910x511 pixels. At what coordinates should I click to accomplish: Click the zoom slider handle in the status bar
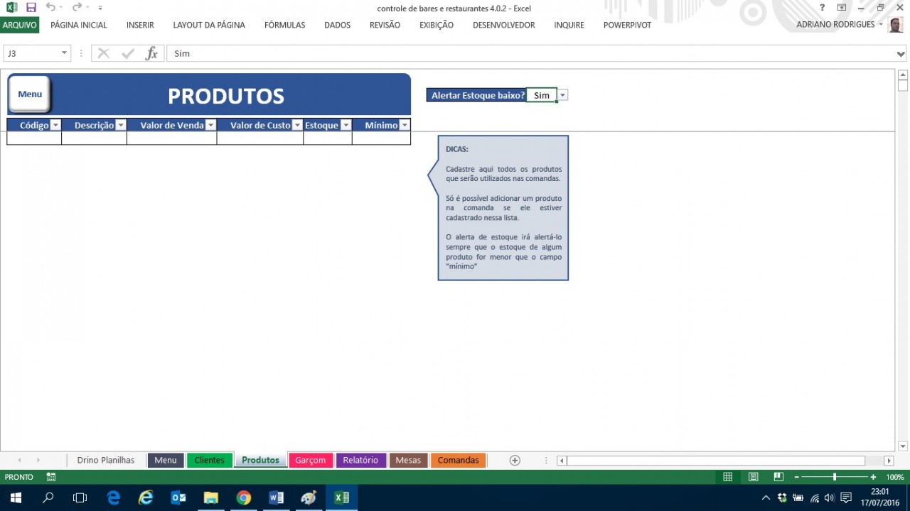pyautogui.click(x=835, y=477)
